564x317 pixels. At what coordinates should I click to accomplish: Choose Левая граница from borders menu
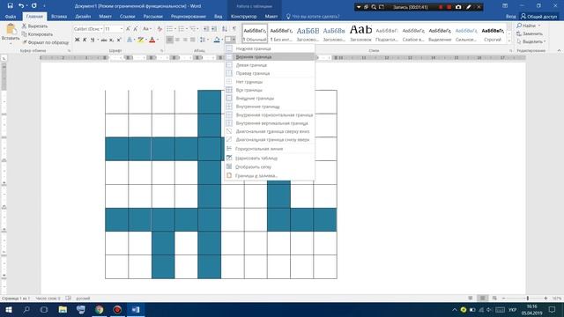click(x=270, y=65)
